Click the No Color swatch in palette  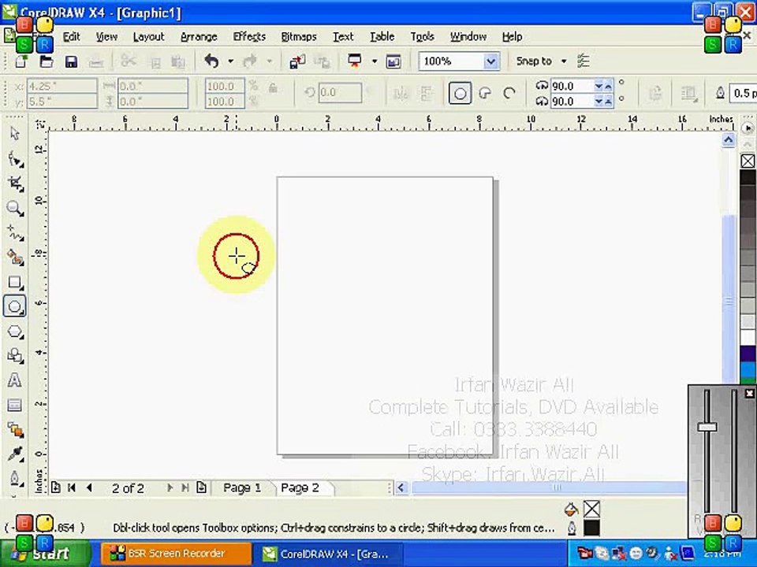748,161
